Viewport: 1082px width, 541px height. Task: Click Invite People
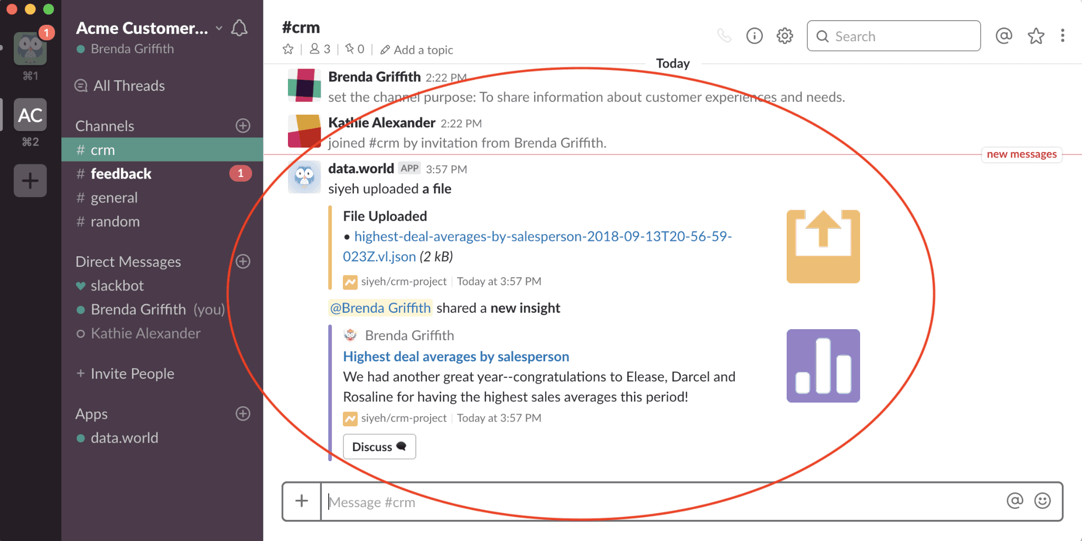pos(125,374)
